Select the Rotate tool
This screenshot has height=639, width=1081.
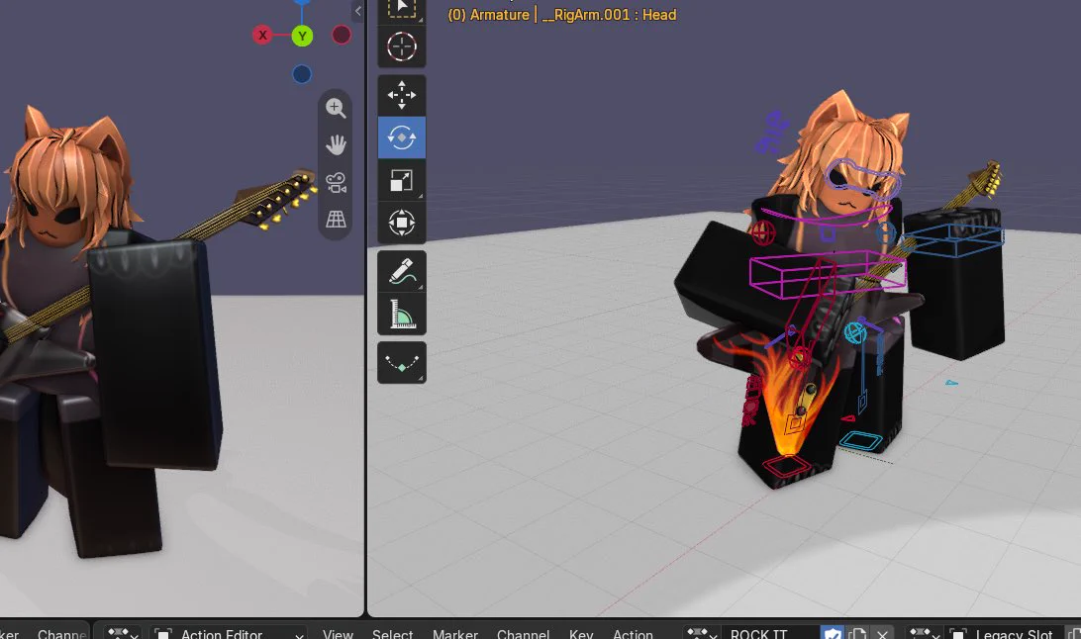(x=402, y=137)
